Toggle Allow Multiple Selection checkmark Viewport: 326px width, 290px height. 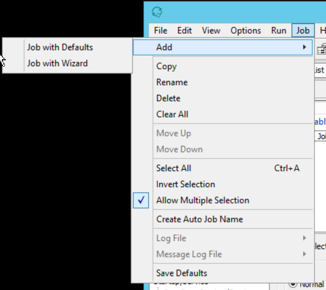(x=141, y=201)
